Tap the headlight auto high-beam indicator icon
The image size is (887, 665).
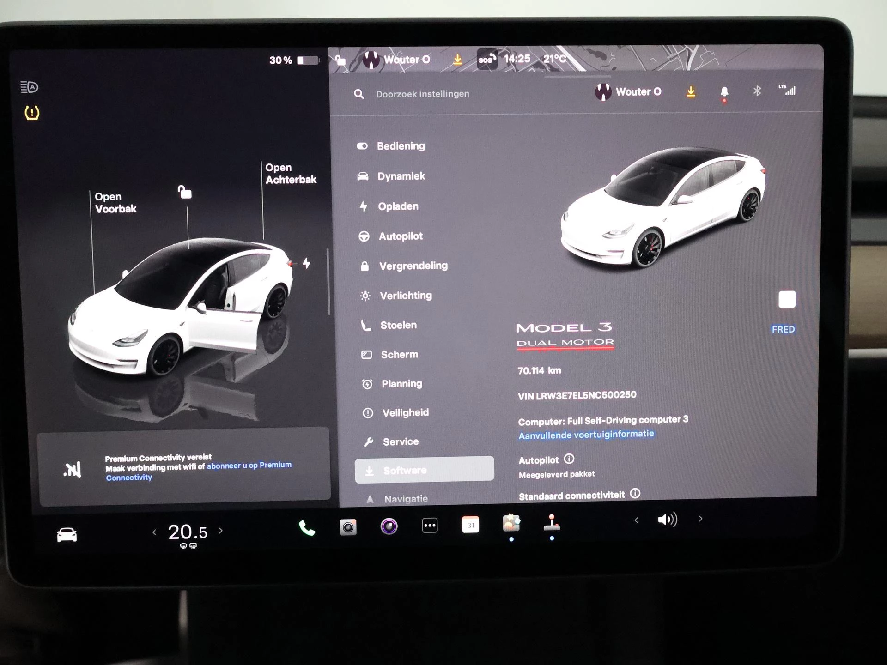[x=29, y=87]
